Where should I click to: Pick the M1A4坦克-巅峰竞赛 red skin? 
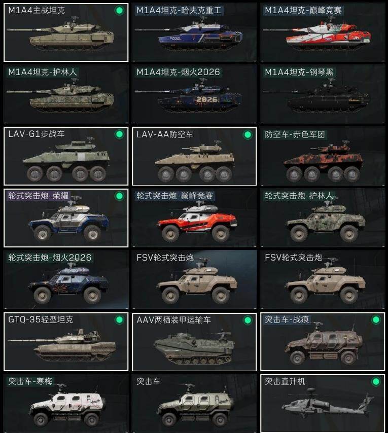(323, 32)
